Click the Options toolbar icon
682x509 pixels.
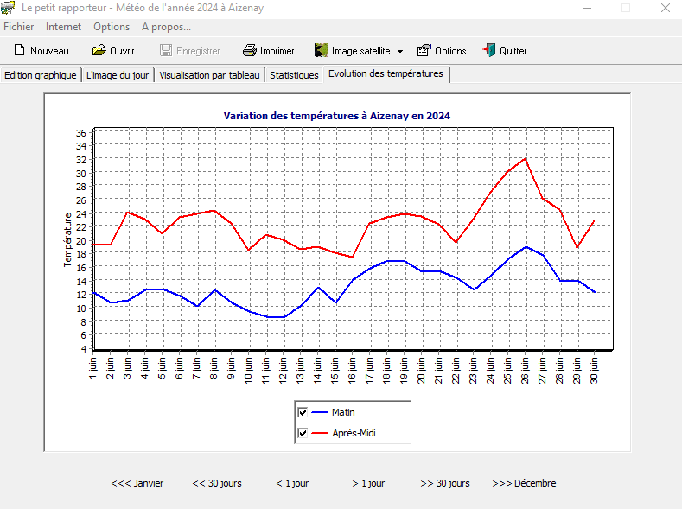click(424, 51)
